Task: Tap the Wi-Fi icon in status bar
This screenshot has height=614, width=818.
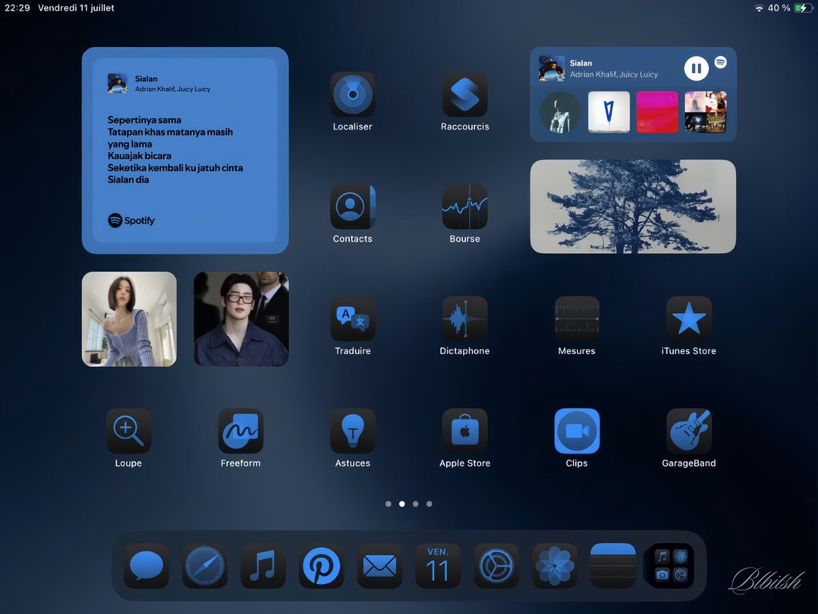Action: point(759,8)
